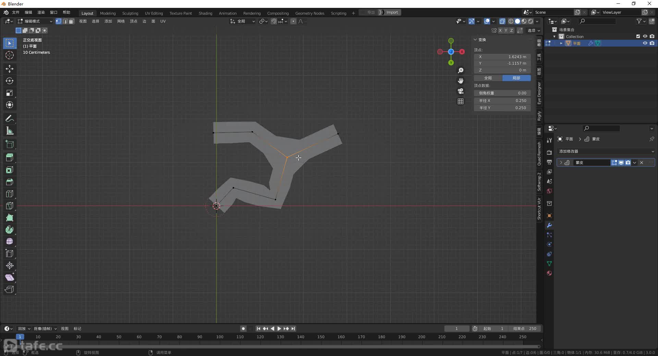Viewport: 658px width, 356px height.
Task: Open 文件 menu
Action: point(16,12)
